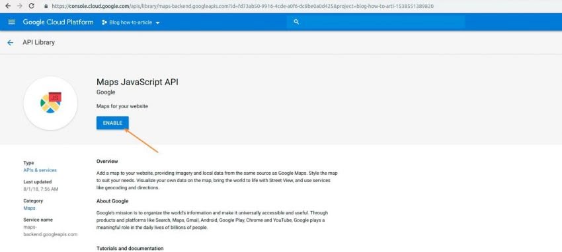Reload the page with the refresh icon
Viewport: 562px width, 252px height.
pyautogui.click(x=31, y=6)
